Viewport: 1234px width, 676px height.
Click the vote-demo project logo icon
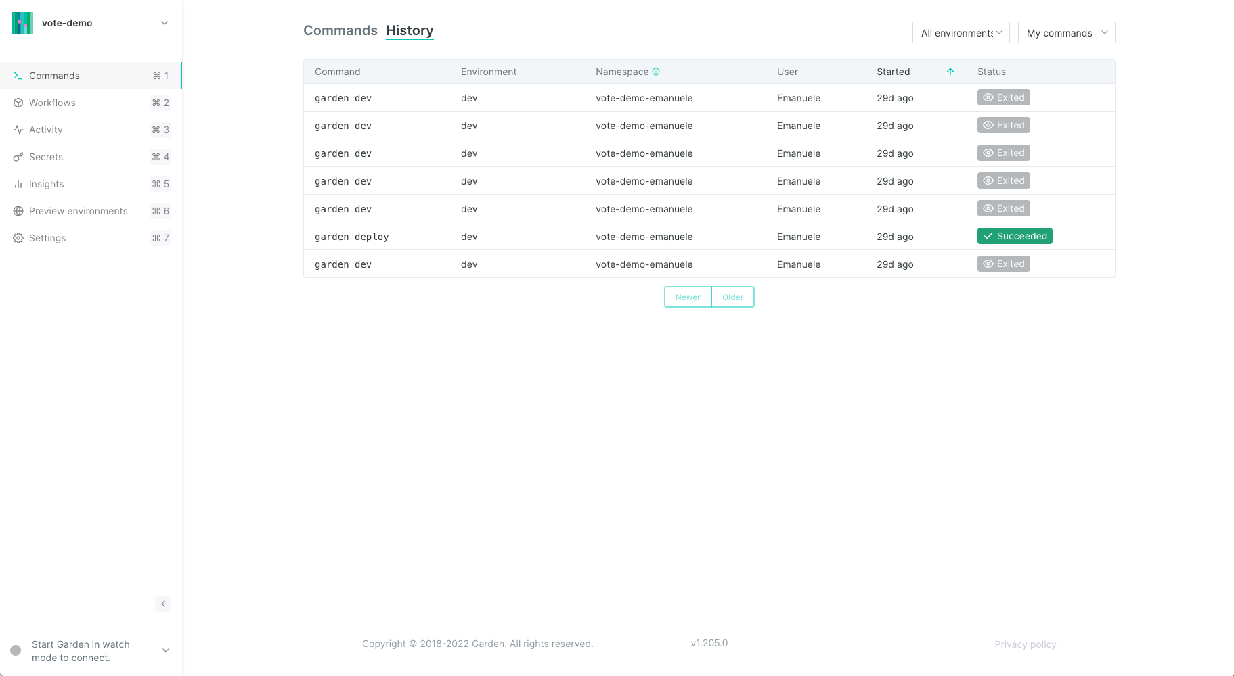pos(22,23)
